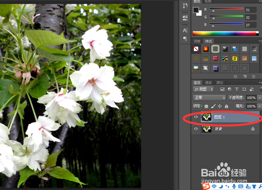Image resolution: width=262 pixels, height=190 pixels.
Task: Apply the dark circular button style
Action: 225,49
